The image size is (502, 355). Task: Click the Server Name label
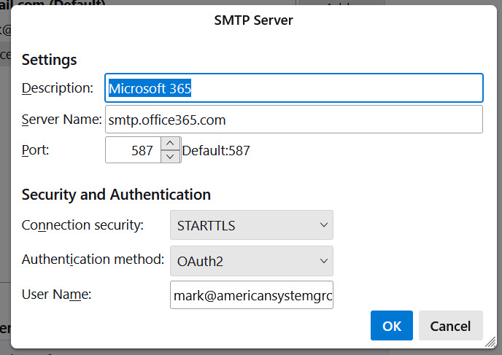61,120
